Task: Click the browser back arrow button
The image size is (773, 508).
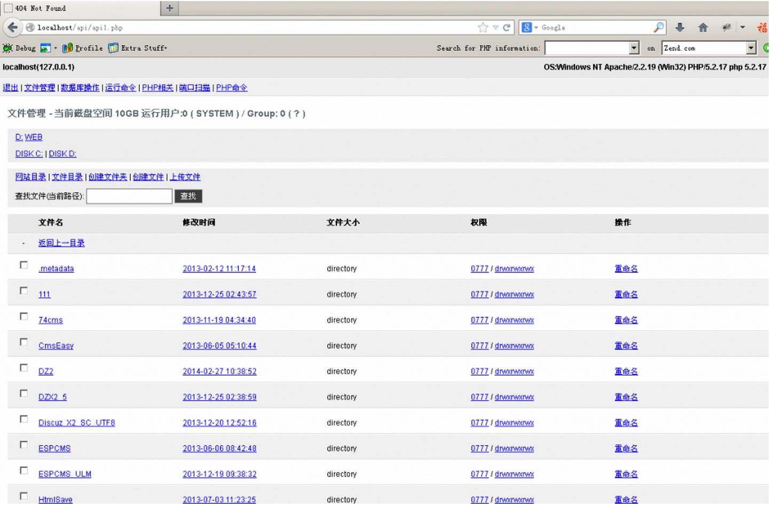Action: (13, 28)
